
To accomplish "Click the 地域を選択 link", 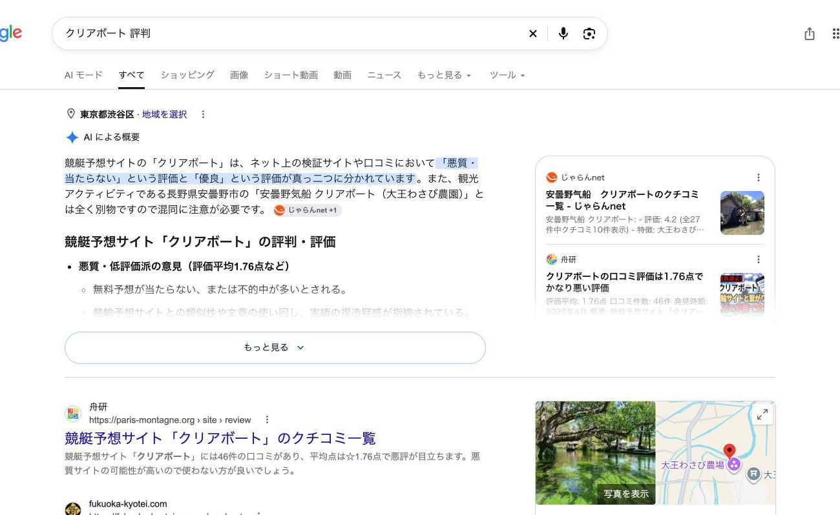I will point(164,114).
